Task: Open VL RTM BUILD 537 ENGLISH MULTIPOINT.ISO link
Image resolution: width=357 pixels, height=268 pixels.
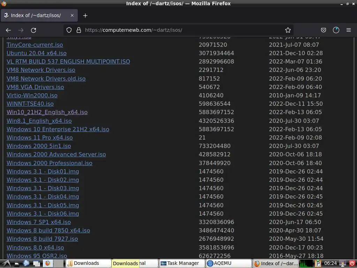Action: (x=68, y=61)
